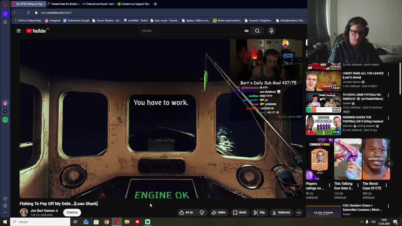This screenshot has height=226, width=402.
Task: Open Opera sidebar three-dot settings
Action: (x=5, y=213)
